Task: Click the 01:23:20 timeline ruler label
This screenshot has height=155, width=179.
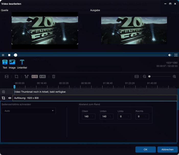Action: pos(130,83)
